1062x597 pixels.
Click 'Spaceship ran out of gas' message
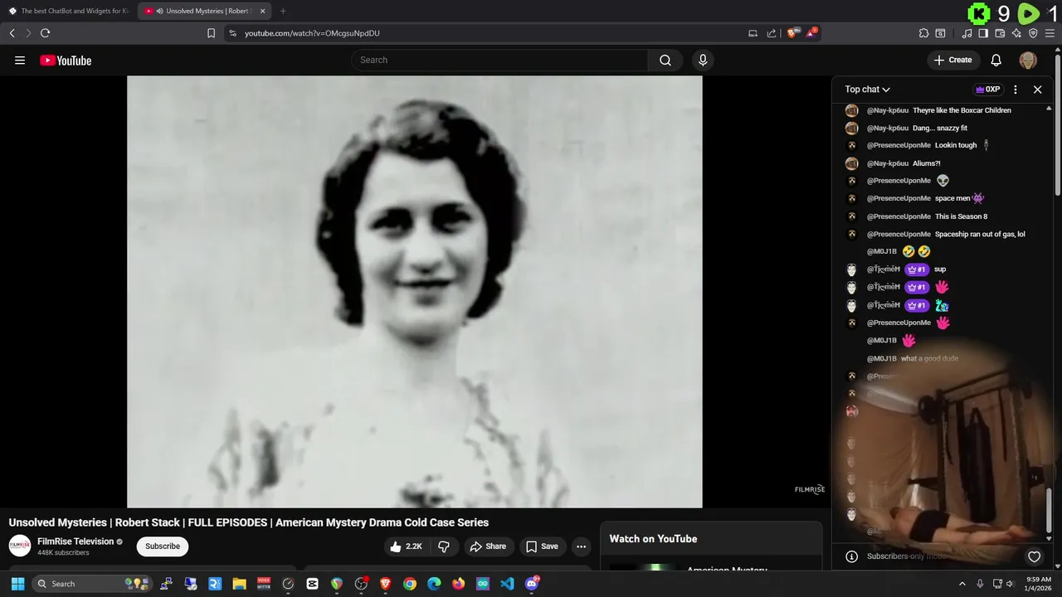tap(980, 234)
